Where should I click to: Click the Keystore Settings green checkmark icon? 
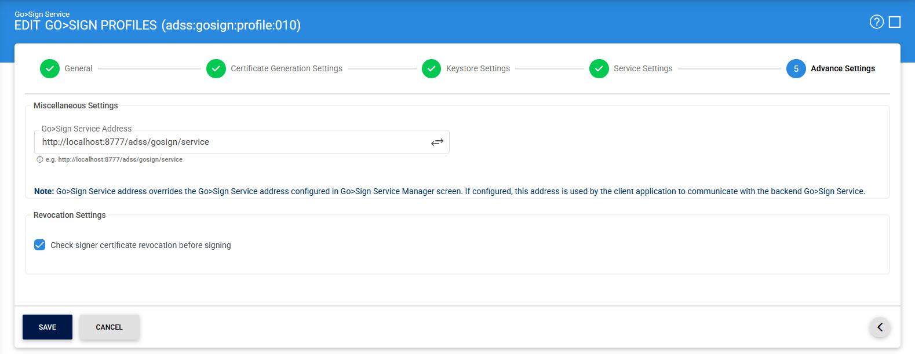(431, 68)
